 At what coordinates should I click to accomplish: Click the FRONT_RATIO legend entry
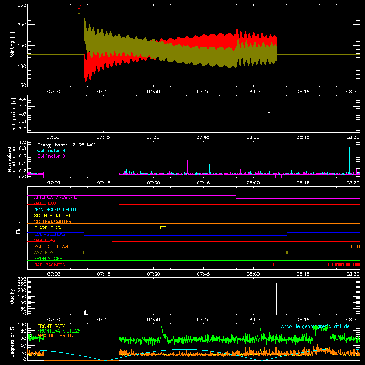[52, 326]
